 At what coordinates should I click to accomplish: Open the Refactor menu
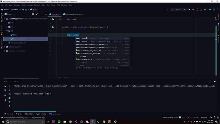click(37, 5)
